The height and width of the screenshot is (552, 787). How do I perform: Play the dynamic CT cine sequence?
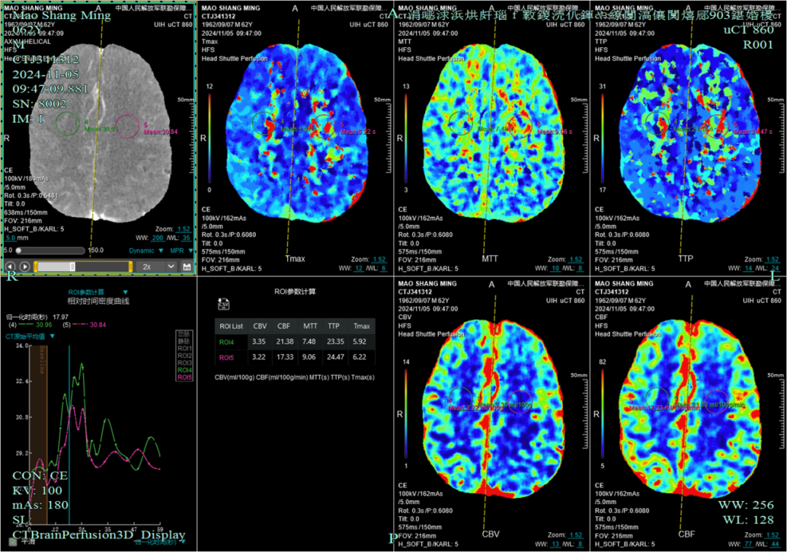click(25, 267)
